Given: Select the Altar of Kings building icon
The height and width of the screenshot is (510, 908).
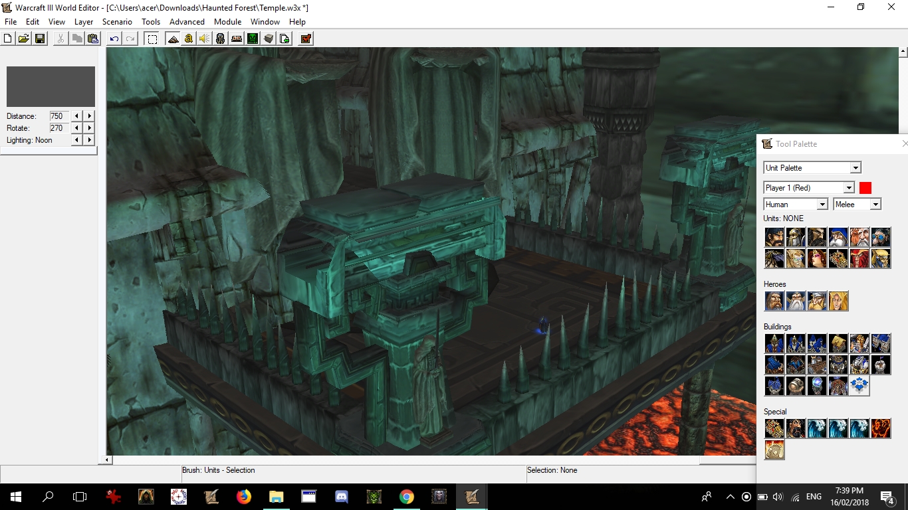Looking at the screenshot, I should pos(859,343).
